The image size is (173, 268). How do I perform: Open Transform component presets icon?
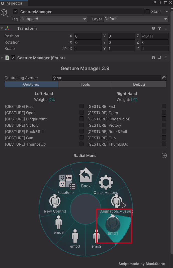click(x=160, y=28)
